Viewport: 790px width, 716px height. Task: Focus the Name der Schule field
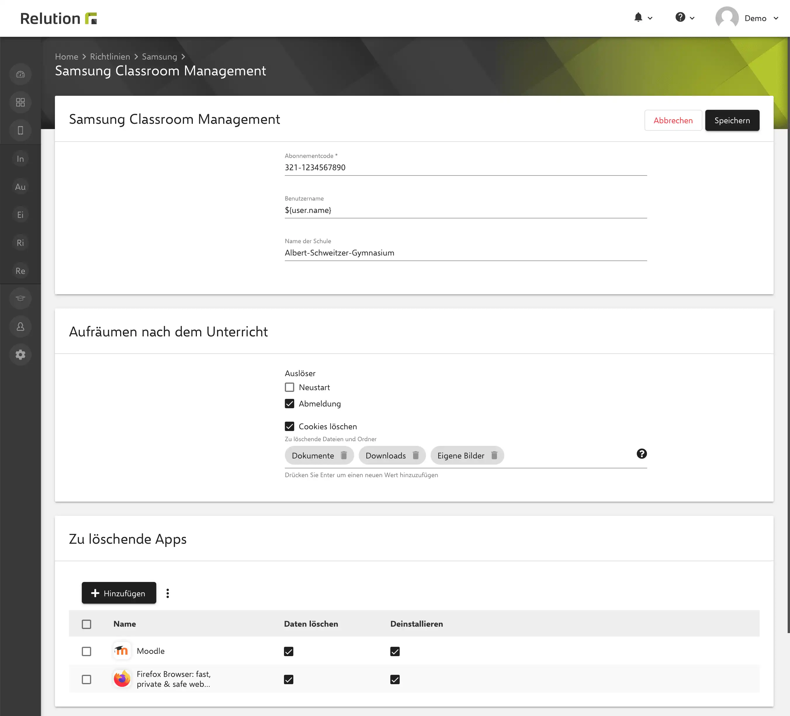tap(465, 253)
